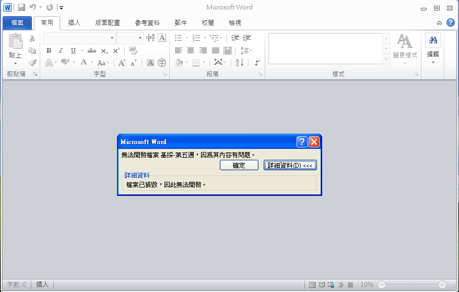
Task: Click the Font Color A icon
Action: coord(84,62)
